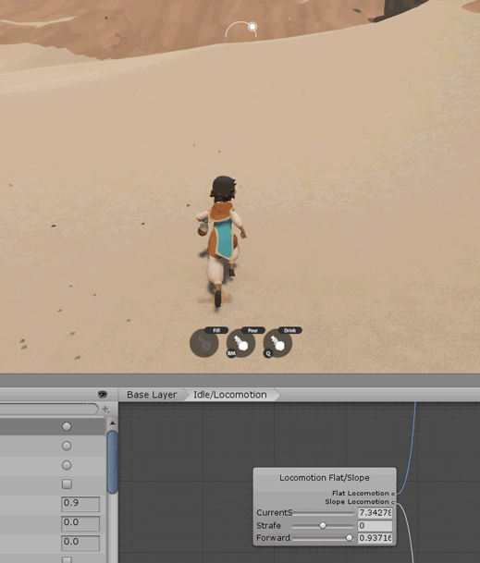480x563 pixels.
Task: Click the parameter search field
Action: click(x=48, y=409)
